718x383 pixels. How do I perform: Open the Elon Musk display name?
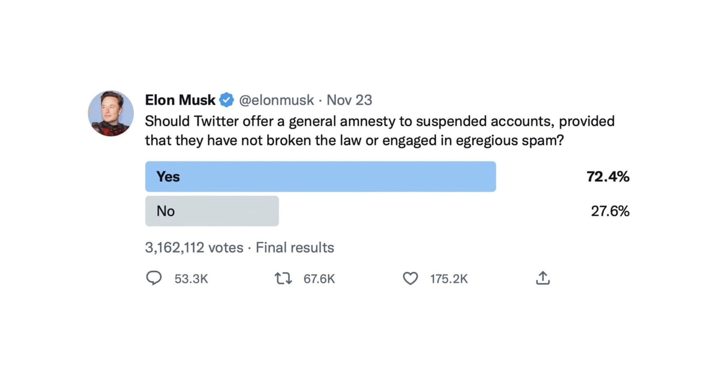pos(180,100)
